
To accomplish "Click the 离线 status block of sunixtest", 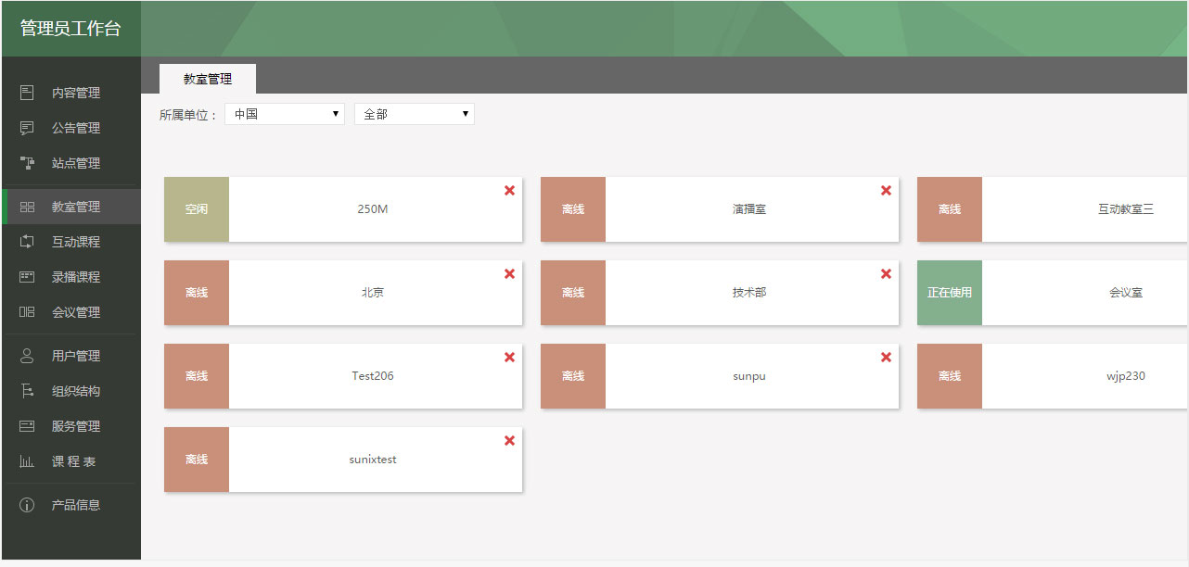I will pos(197,460).
